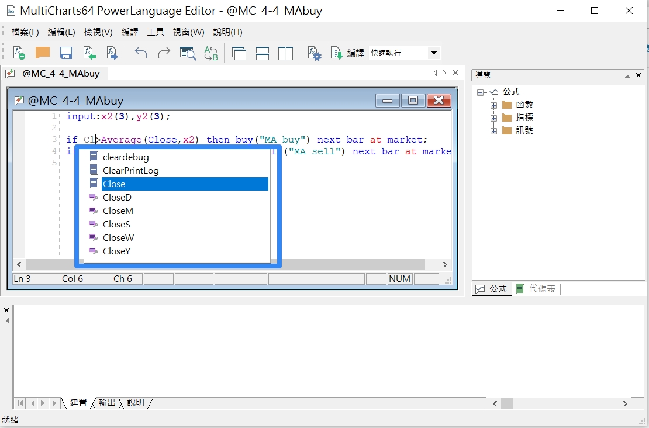Collapse the 公式 root tree node
The width and height of the screenshot is (649, 428).
pyautogui.click(x=480, y=93)
